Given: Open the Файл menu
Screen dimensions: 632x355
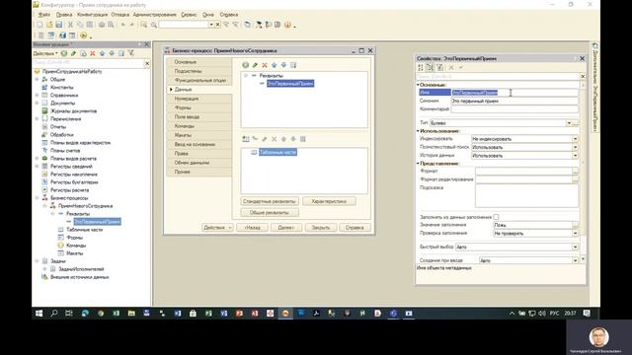Looking at the screenshot, I should click(43, 15).
